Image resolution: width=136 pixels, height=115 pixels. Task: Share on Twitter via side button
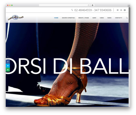coord(8,66)
